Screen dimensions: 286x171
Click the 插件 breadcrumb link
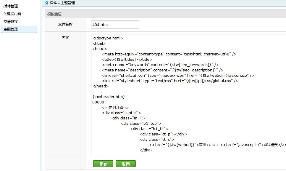coord(53,3)
